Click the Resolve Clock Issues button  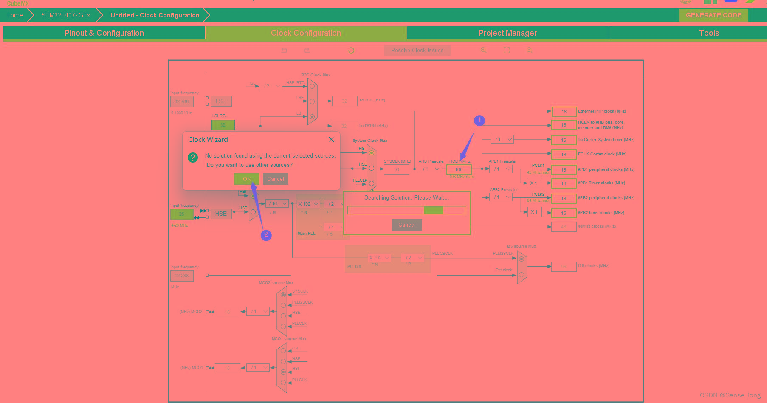pos(417,50)
